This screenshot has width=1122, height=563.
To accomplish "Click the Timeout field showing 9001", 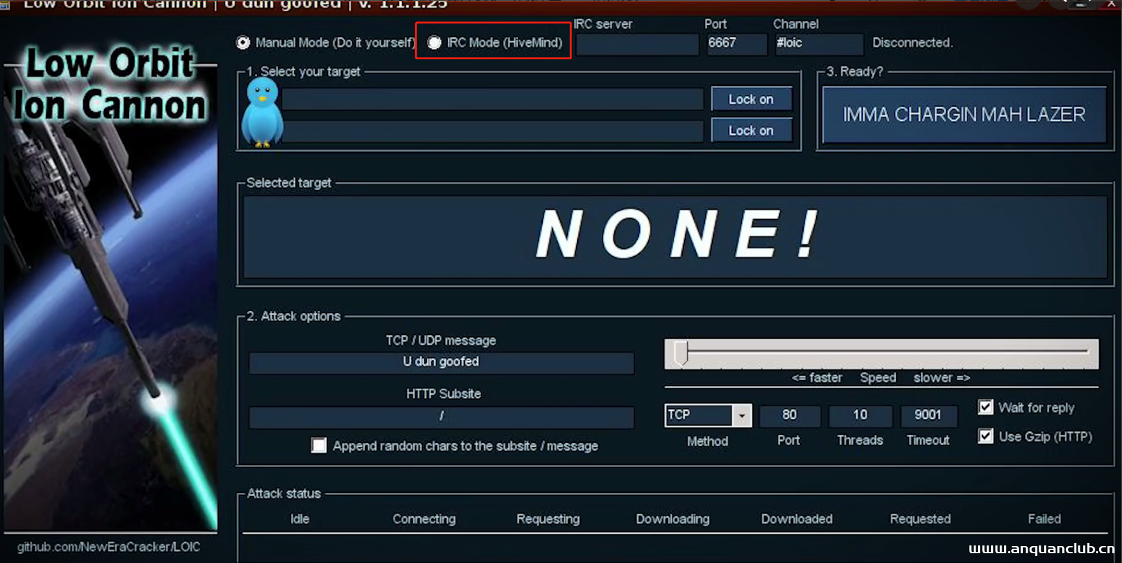I will point(928,415).
